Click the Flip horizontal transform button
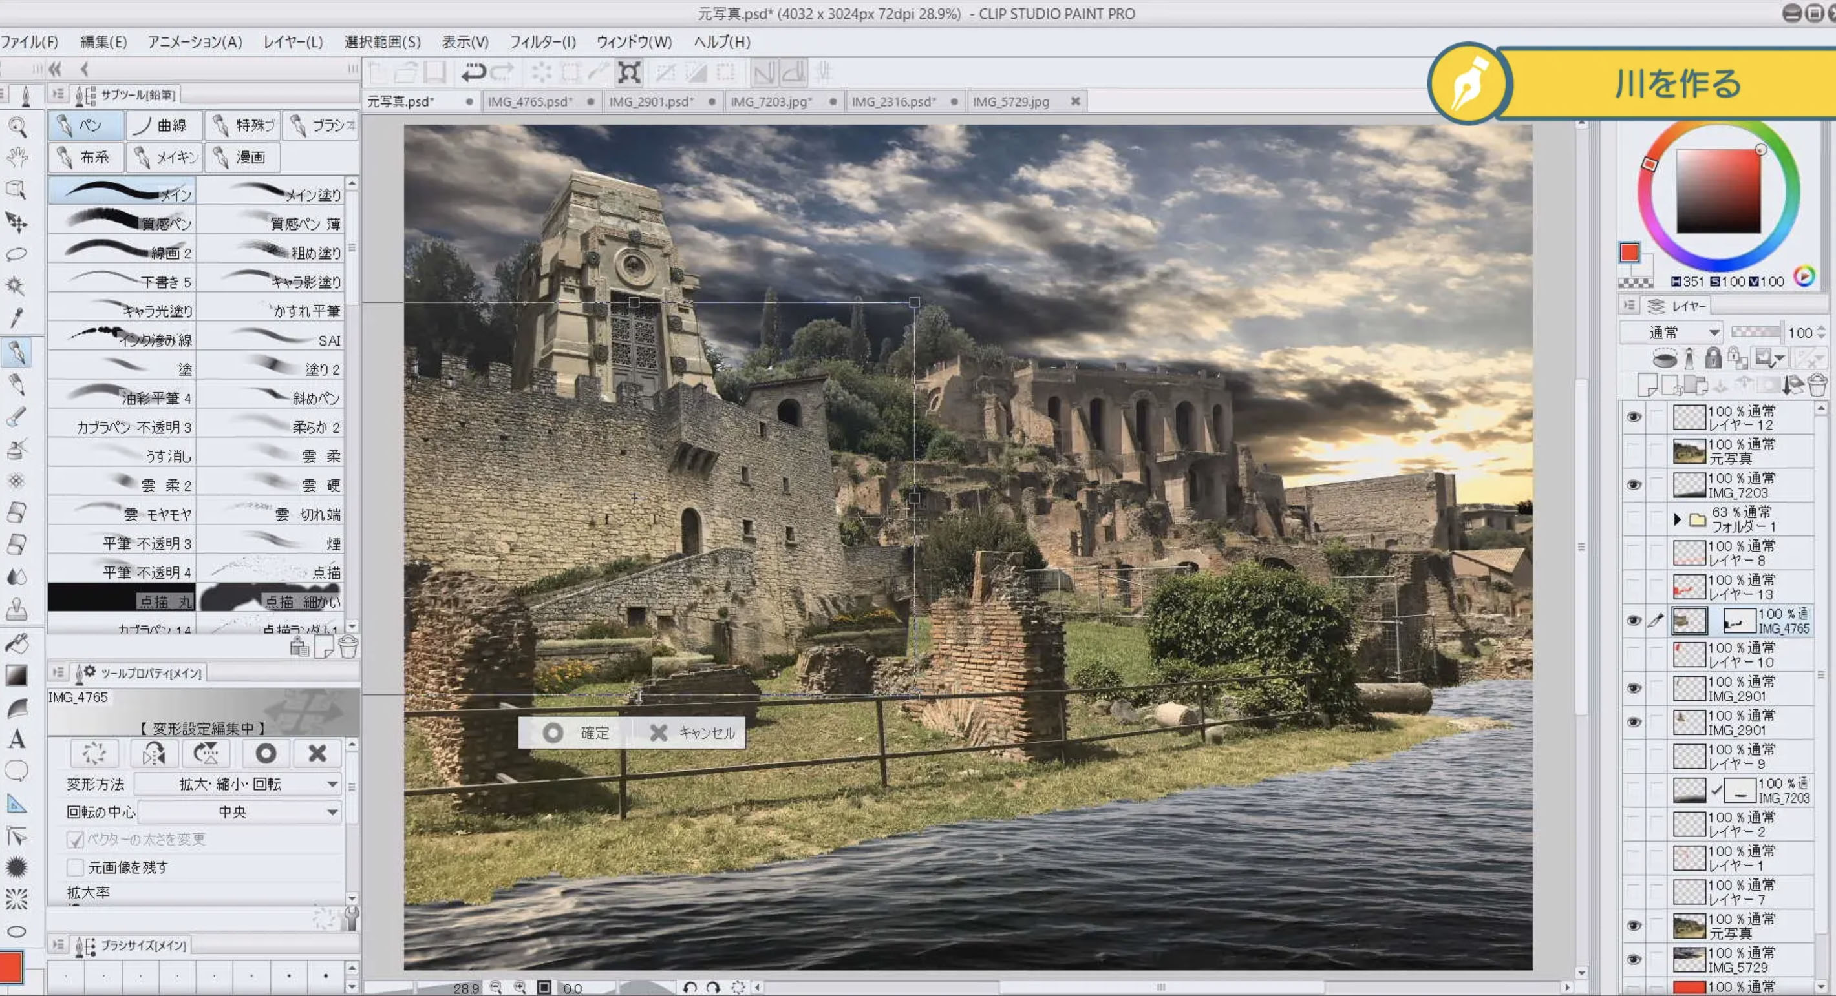Screen dimensions: 1836x996 pyautogui.click(x=153, y=753)
